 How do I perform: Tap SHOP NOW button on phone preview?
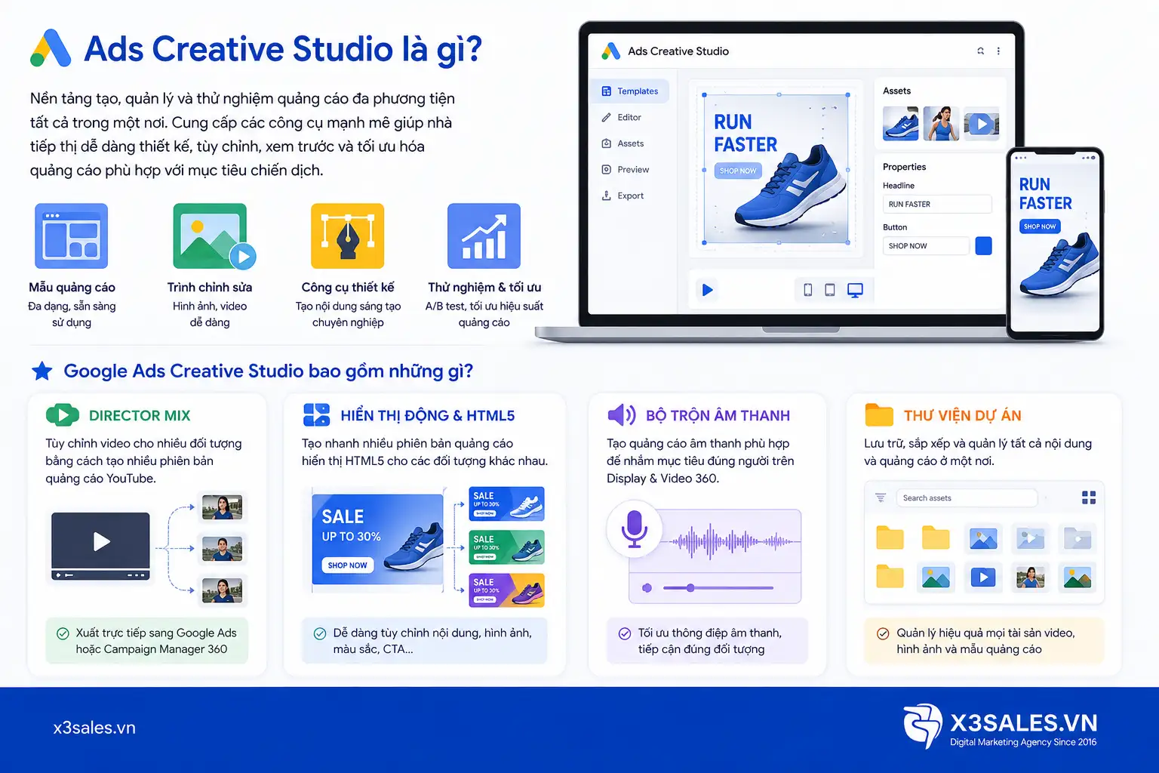coord(1040,226)
